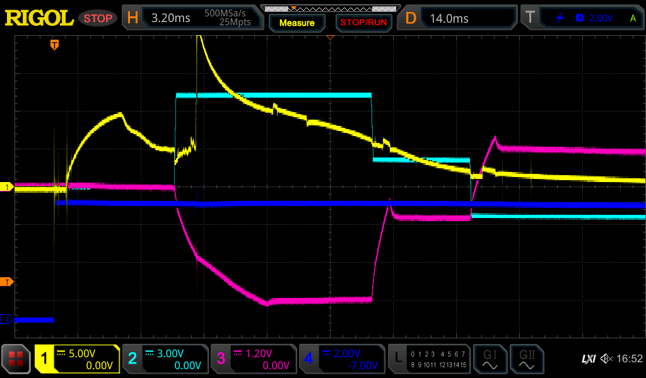The image size is (646, 378).
Task: Click the muted speaker sound icon
Action: [x=606, y=359]
